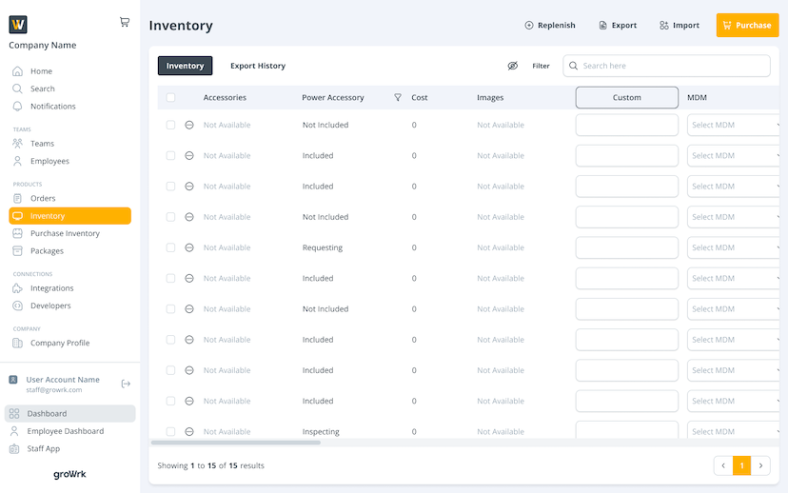Check the select-all checkbox in table header
The width and height of the screenshot is (788, 493).
point(170,97)
